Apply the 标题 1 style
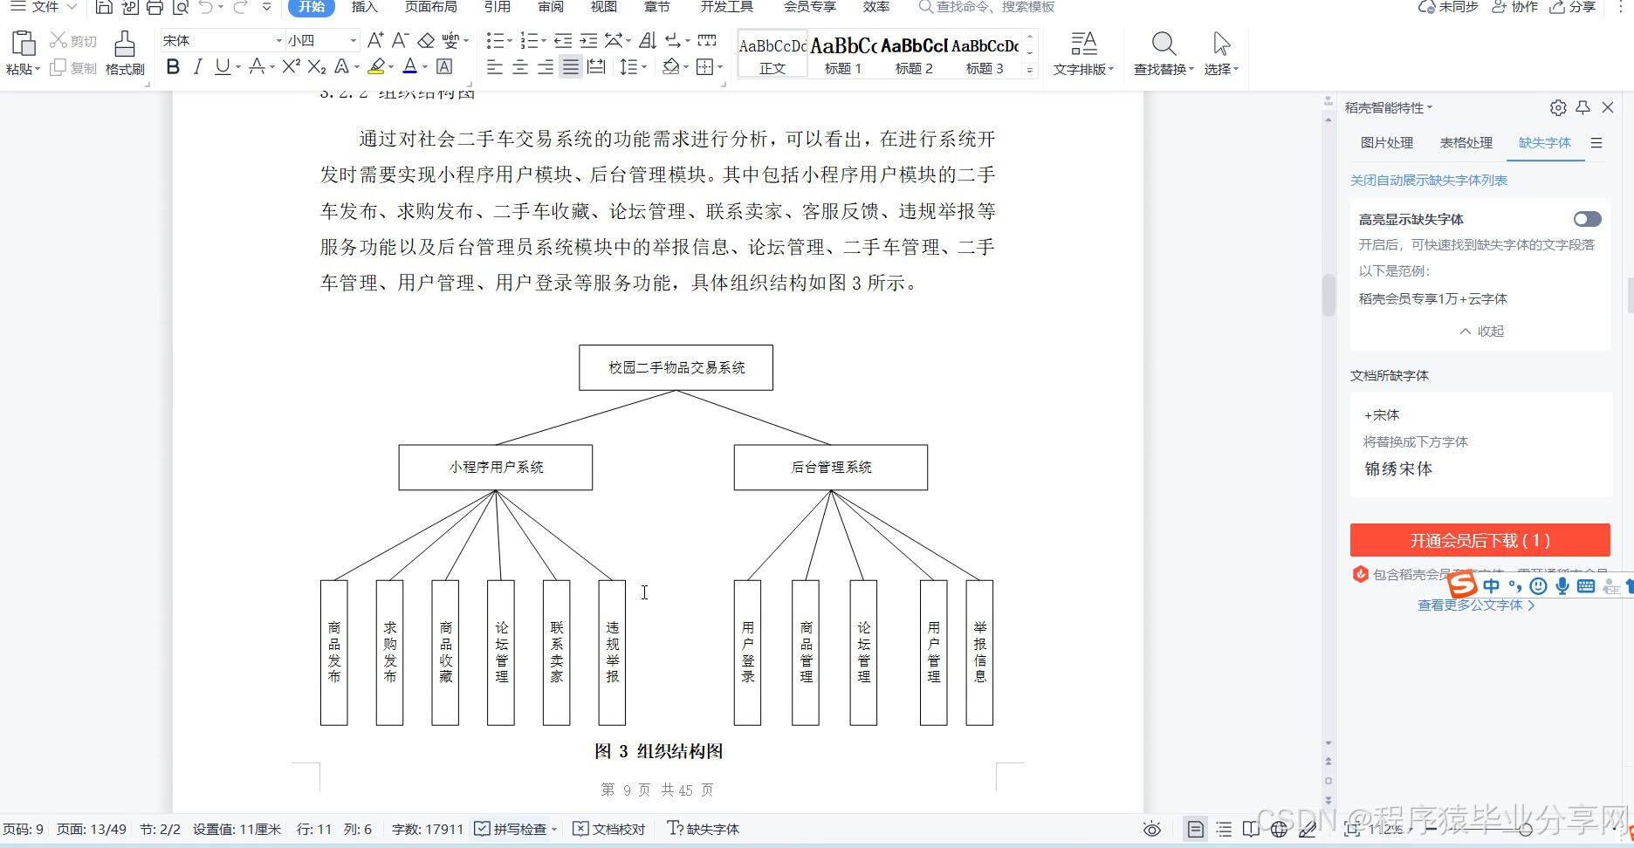Image resolution: width=1634 pixels, height=848 pixels. 843,55
